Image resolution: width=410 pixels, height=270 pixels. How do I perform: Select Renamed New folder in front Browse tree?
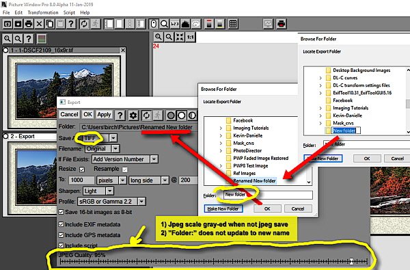(254, 180)
